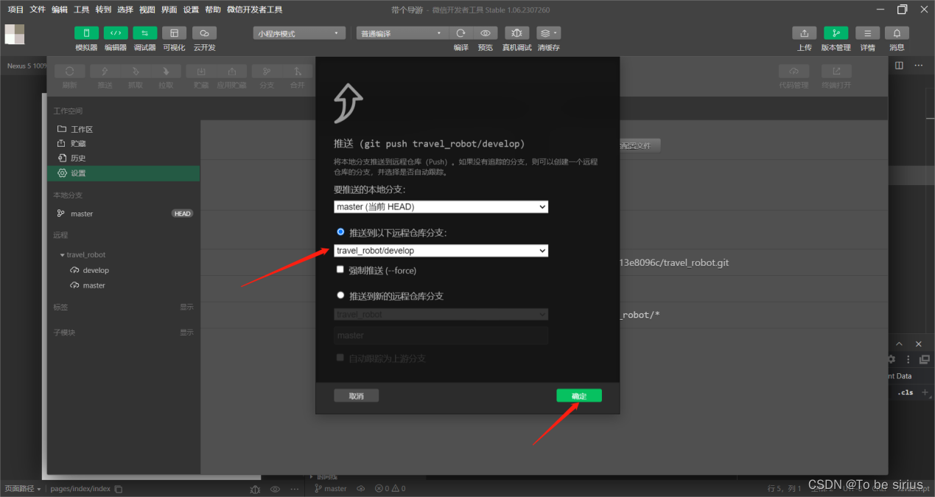Click 显示 next to 标签
This screenshot has width=935, height=497.
[x=186, y=307]
